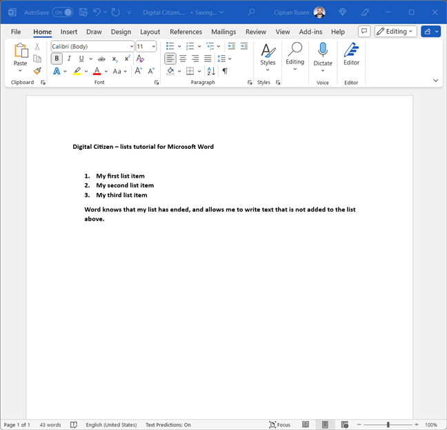Apply subscript formatting
This screenshot has width=447, height=430.
pos(115,59)
